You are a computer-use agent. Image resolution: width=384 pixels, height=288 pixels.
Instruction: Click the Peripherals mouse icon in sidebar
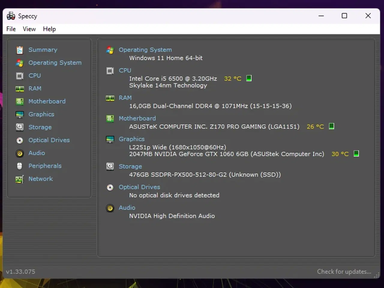click(20, 166)
